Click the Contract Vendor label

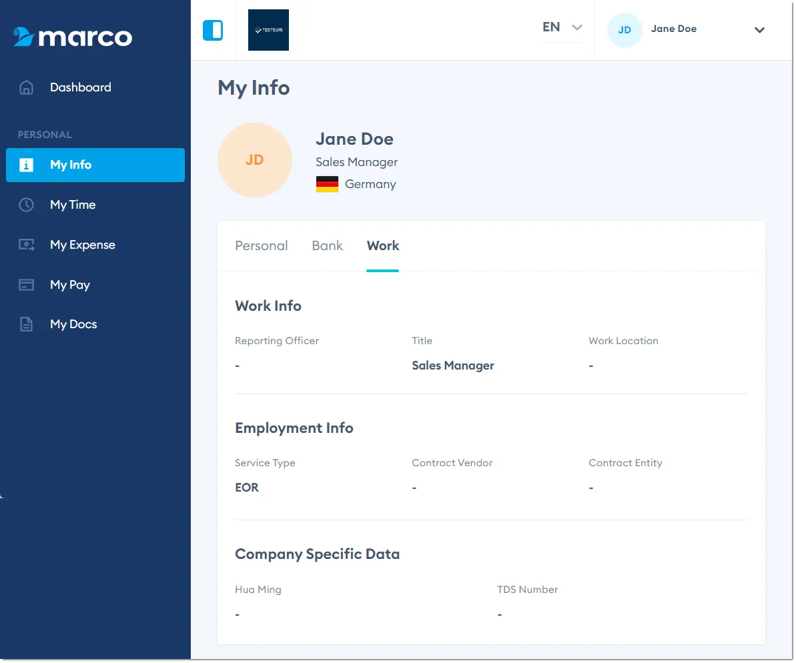(452, 463)
